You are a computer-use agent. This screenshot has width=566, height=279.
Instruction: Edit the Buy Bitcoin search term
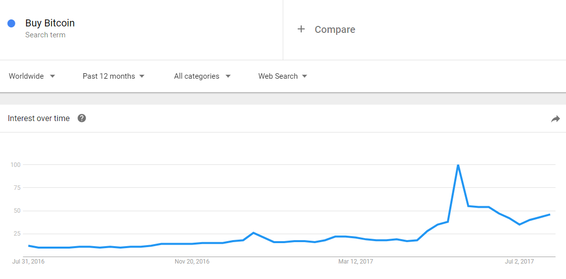pos(50,23)
